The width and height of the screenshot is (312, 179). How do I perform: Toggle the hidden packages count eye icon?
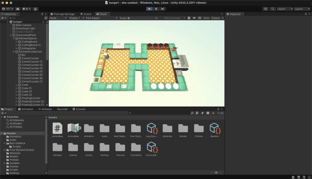[219, 113]
